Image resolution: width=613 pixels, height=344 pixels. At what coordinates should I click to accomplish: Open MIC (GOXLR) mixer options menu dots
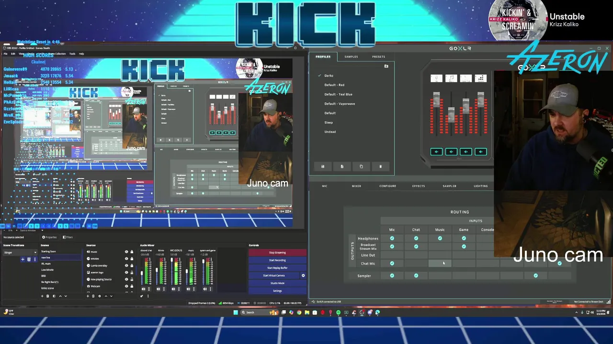179,289
